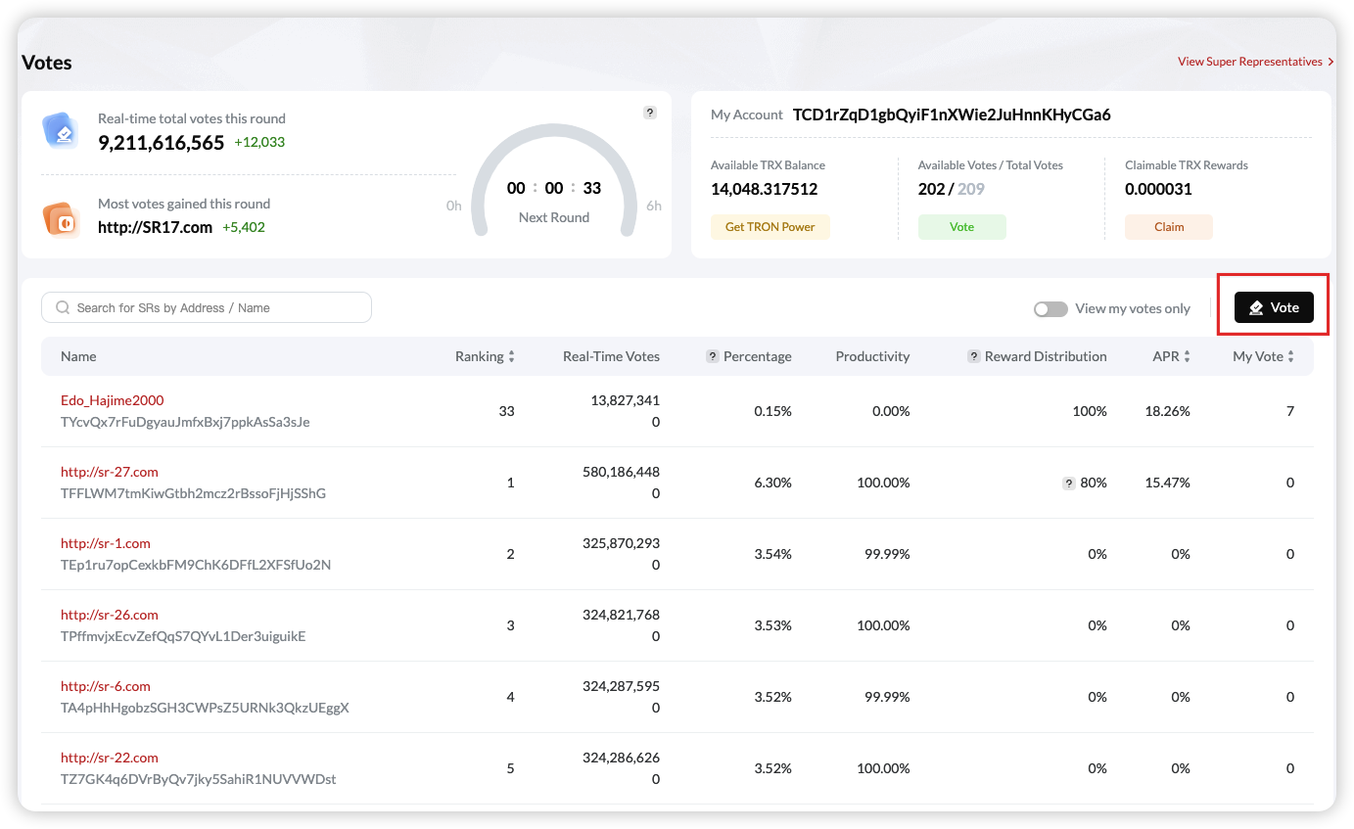Click address TEp1ru7opCexkbFM9ChK6DFfL2XFSfUo2N
This screenshot has height=829, width=1354.
click(196, 565)
